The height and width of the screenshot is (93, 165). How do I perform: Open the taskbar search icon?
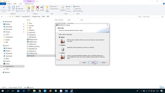tap(8, 91)
